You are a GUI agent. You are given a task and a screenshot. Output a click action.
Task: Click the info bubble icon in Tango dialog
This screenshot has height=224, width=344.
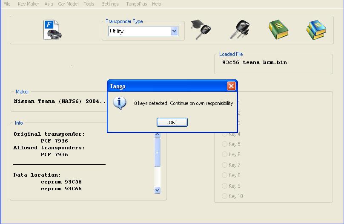pos(120,103)
